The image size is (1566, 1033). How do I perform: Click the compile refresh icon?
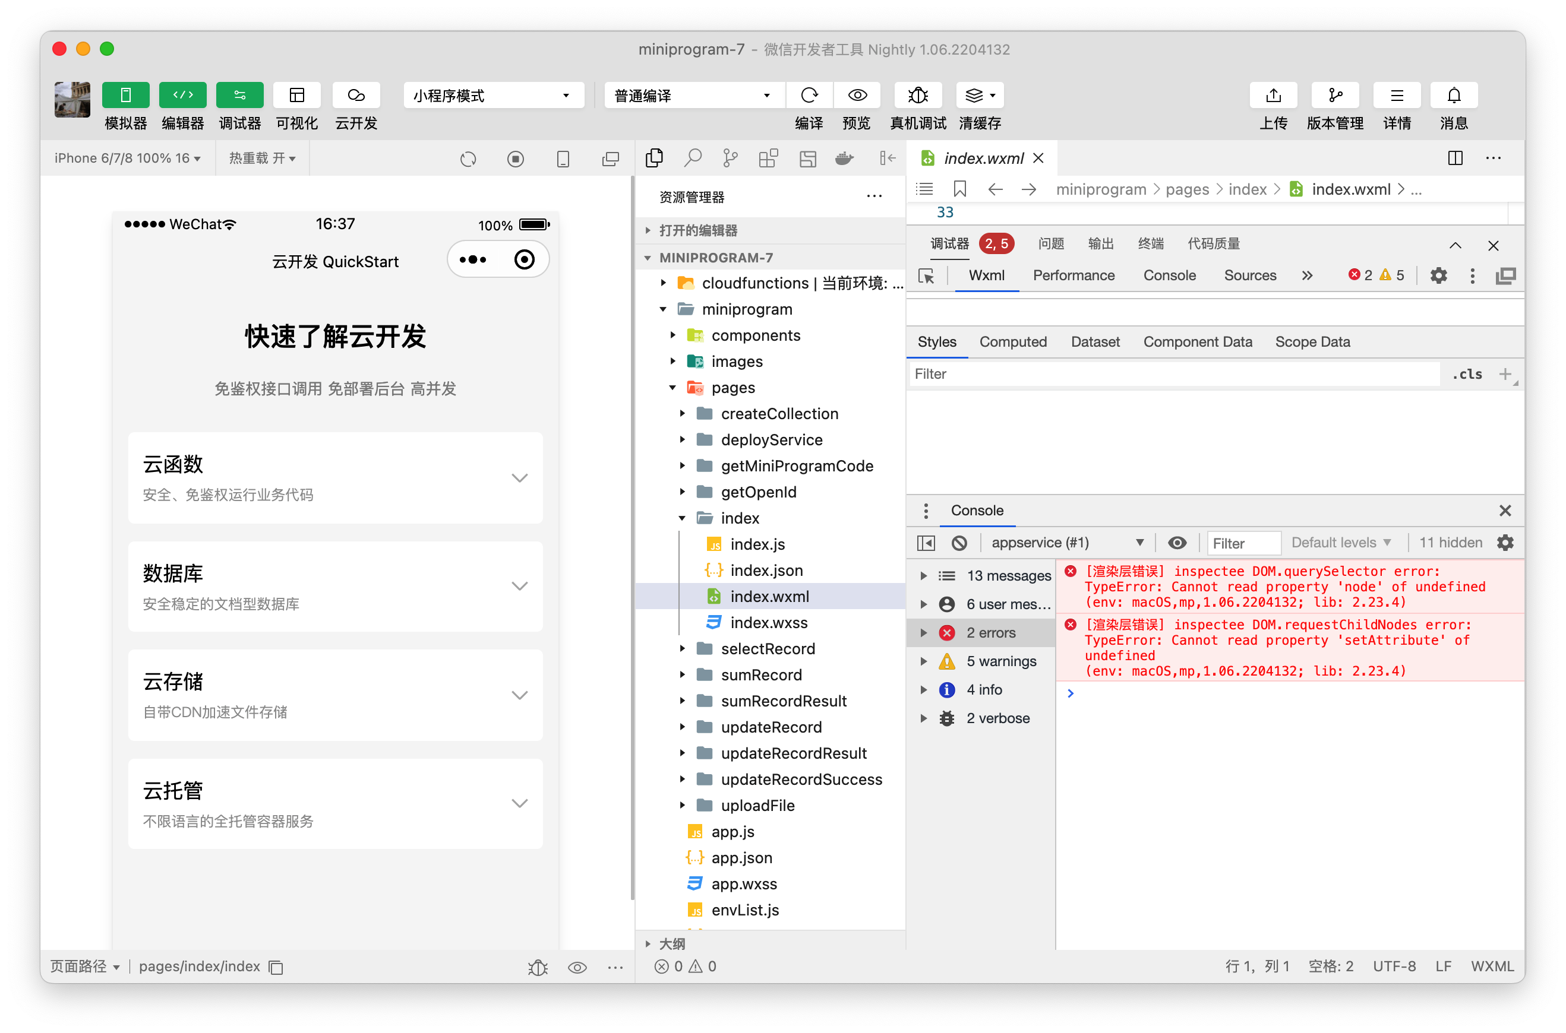[809, 96]
